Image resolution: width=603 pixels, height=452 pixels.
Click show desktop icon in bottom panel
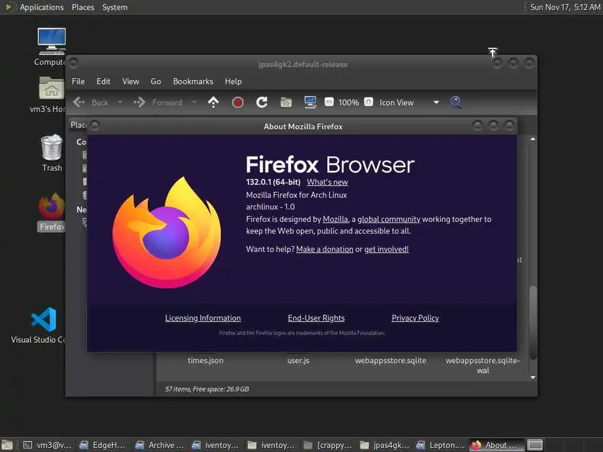[x=7, y=445]
